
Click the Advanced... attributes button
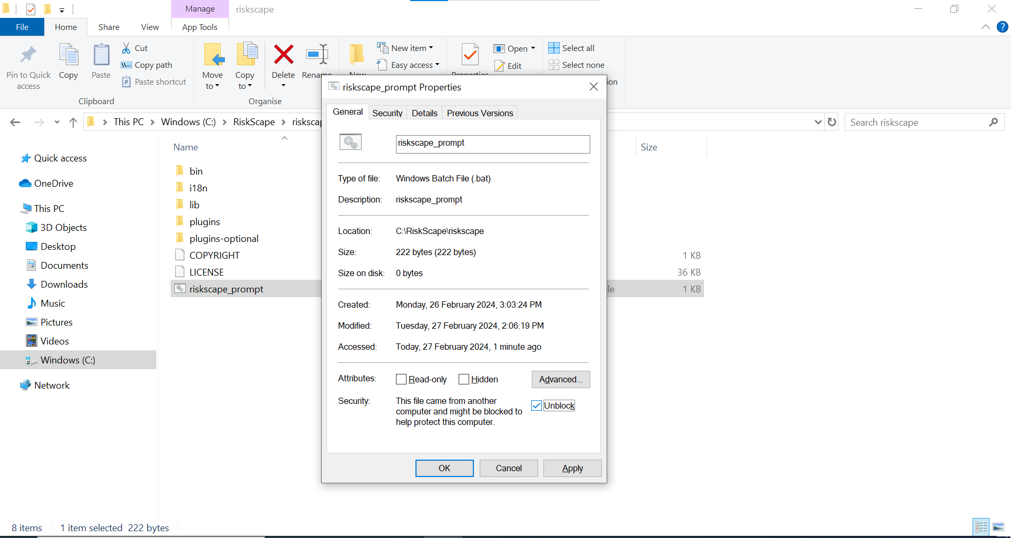pyautogui.click(x=561, y=379)
